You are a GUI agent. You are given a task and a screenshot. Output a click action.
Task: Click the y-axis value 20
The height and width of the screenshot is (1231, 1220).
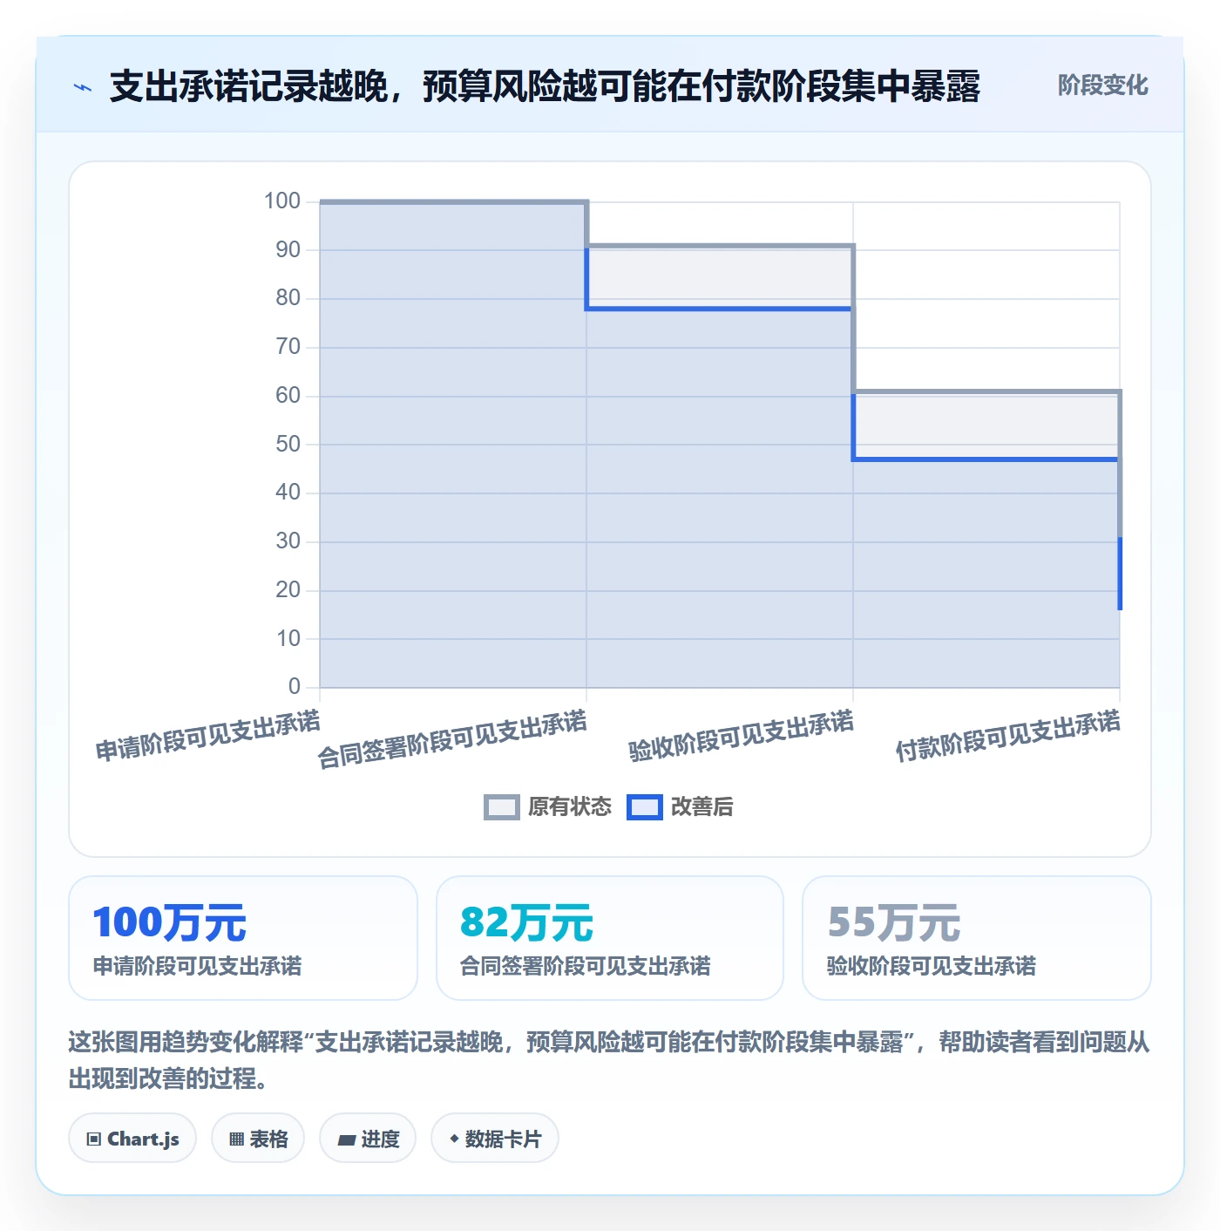288,590
